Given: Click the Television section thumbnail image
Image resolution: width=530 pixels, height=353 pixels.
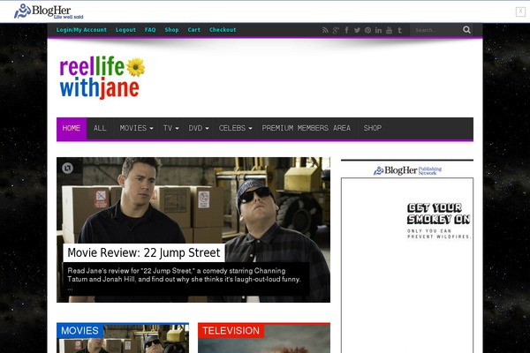Looking at the screenshot, I should click(x=264, y=339).
